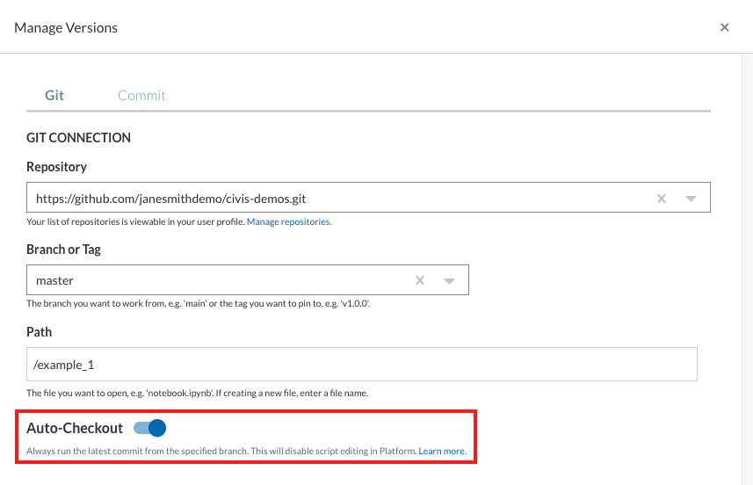
Task: Open the Learn more link
Action: click(442, 452)
